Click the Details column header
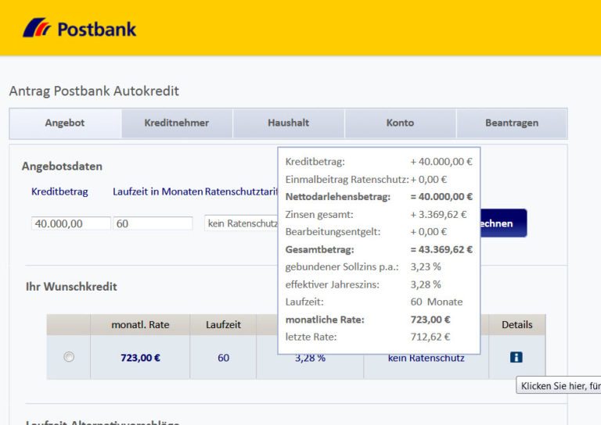601x425 pixels. click(x=517, y=325)
